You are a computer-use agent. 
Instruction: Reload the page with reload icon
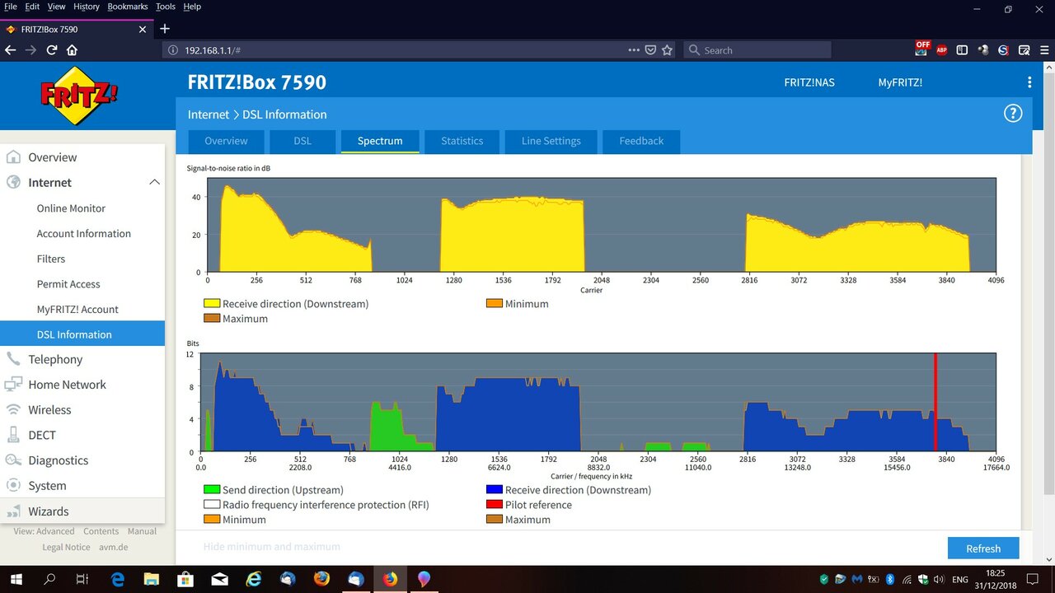pyautogui.click(x=51, y=50)
